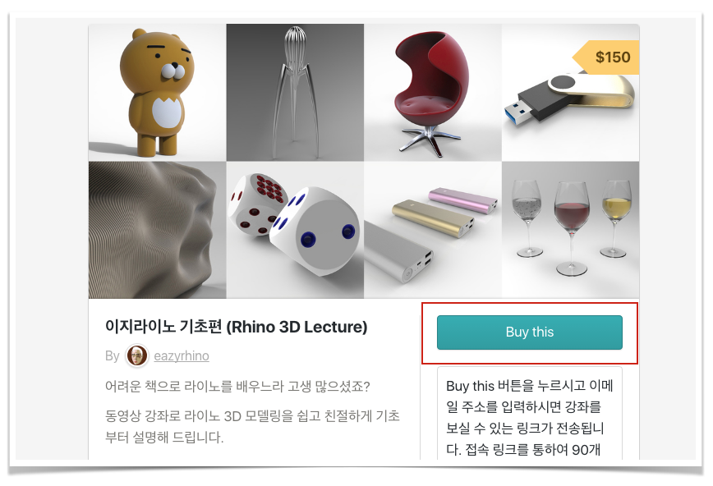Click the paragraph starting with 어려운 책으로
Viewport: 713px width, 486px height.
pos(237,387)
